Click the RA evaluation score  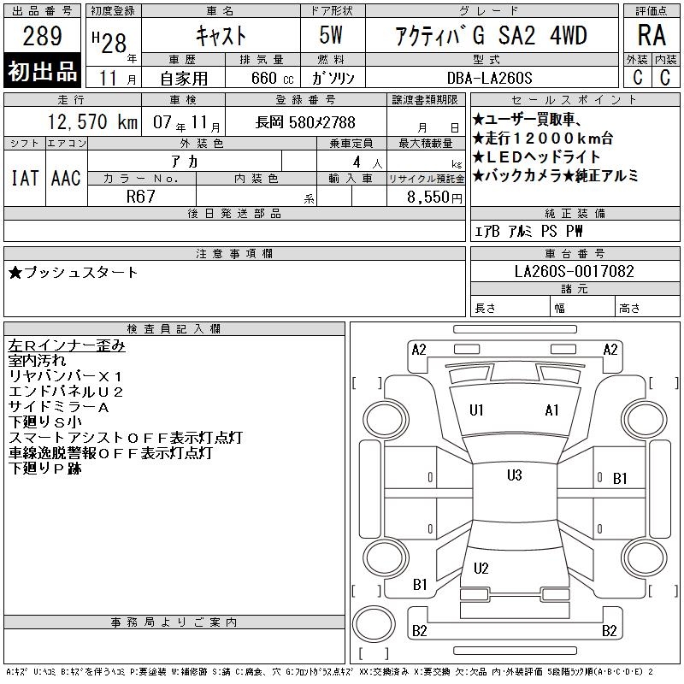(652, 35)
